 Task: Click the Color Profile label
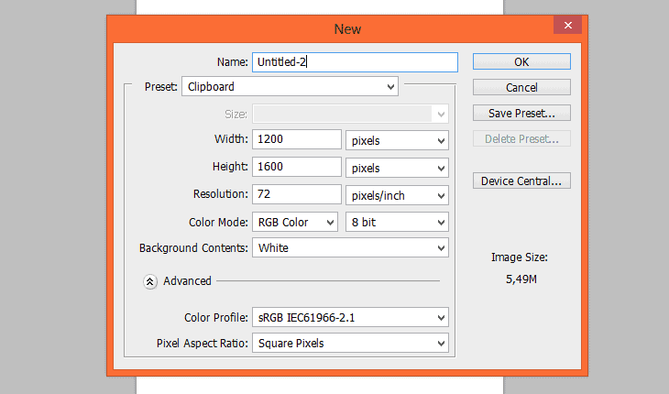[216, 318]
